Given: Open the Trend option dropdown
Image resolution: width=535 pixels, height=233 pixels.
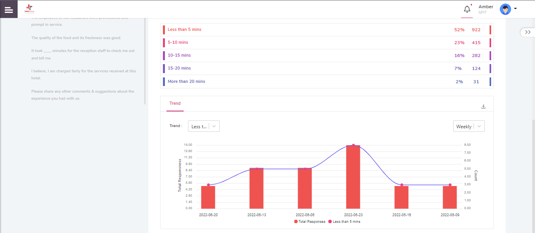Looking at the screenshot, I should click(204, 126).
